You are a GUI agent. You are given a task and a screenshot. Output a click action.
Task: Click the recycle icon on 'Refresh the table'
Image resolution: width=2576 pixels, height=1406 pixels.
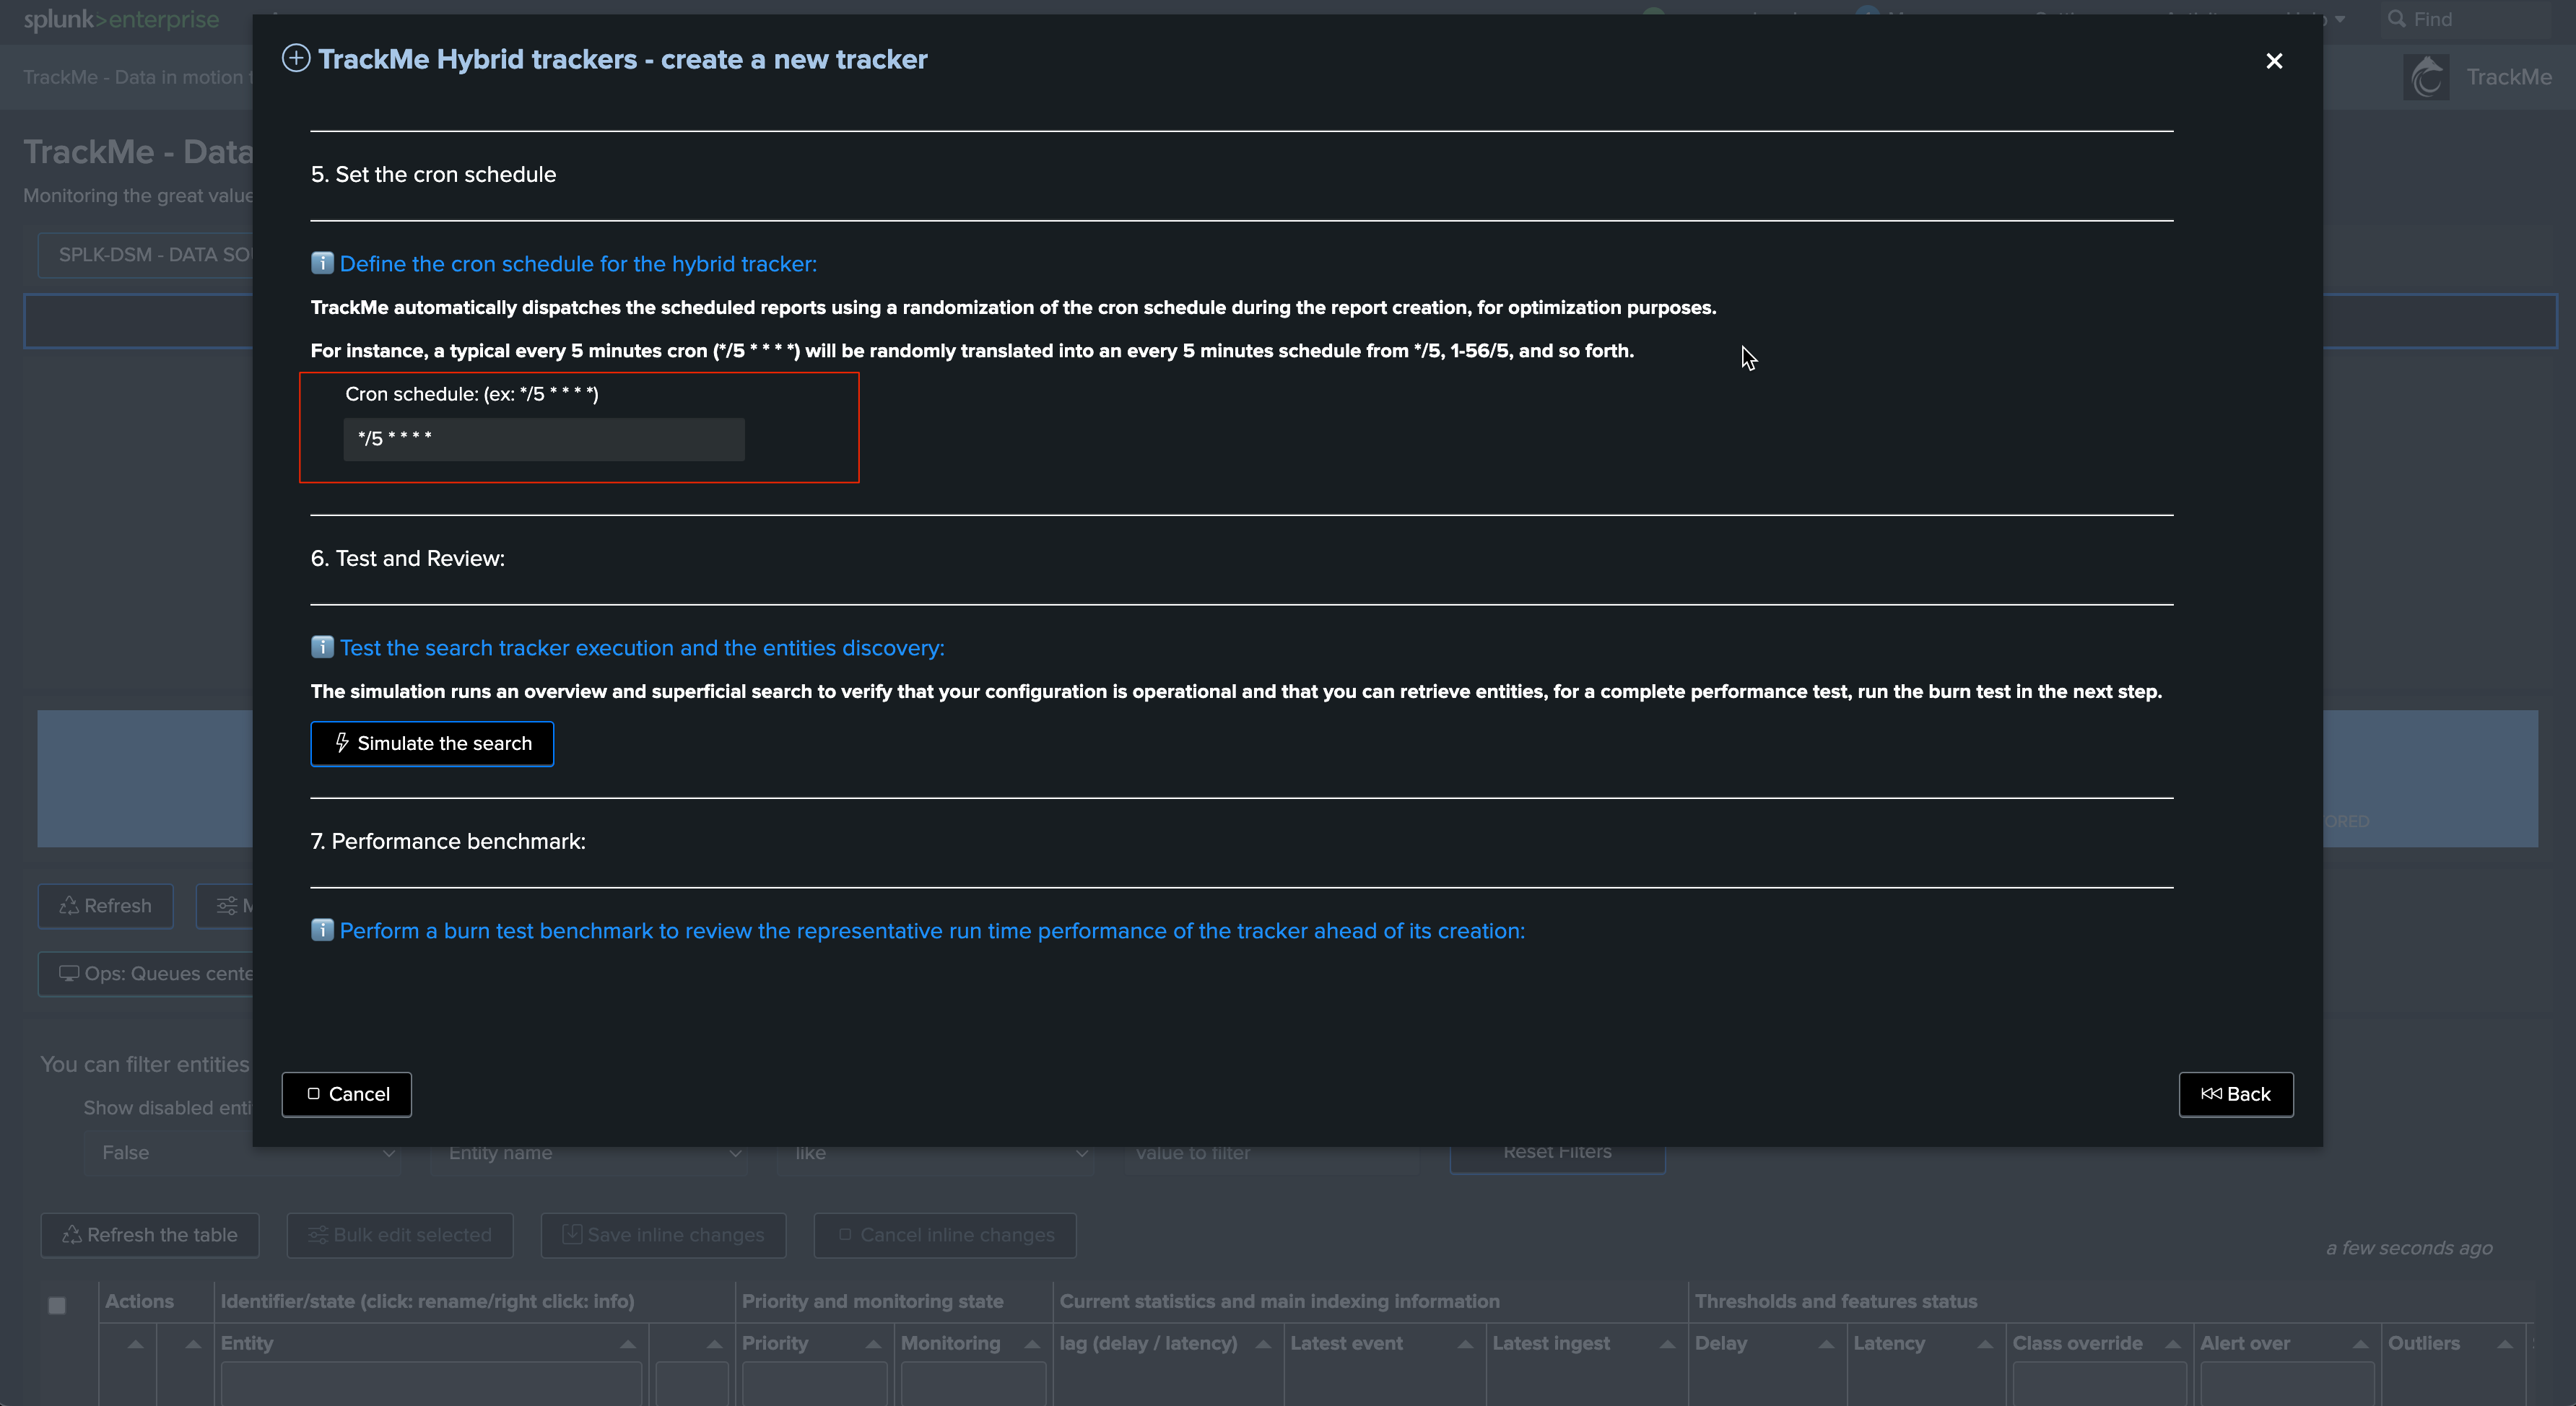pos(72,1235)
